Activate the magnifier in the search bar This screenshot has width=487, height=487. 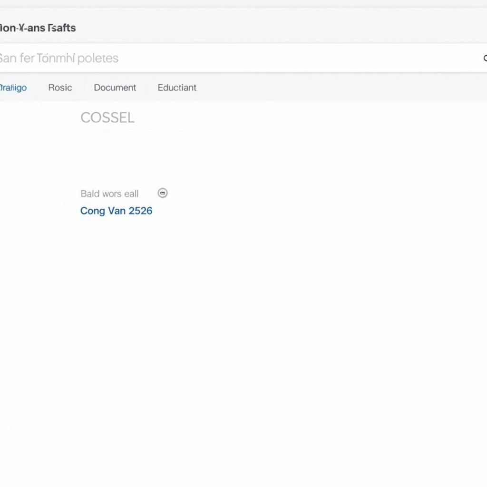[x=484, y=58]
